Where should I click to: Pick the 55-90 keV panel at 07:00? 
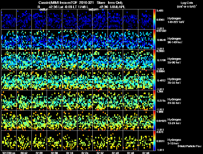[39, 60]
